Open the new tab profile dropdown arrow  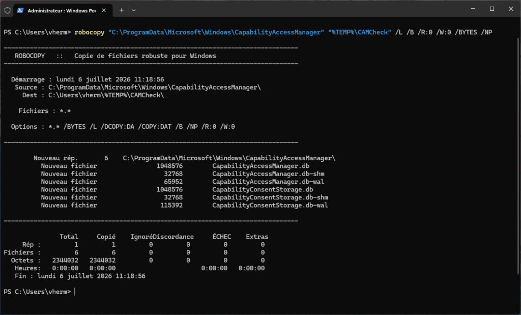point(134,10)
